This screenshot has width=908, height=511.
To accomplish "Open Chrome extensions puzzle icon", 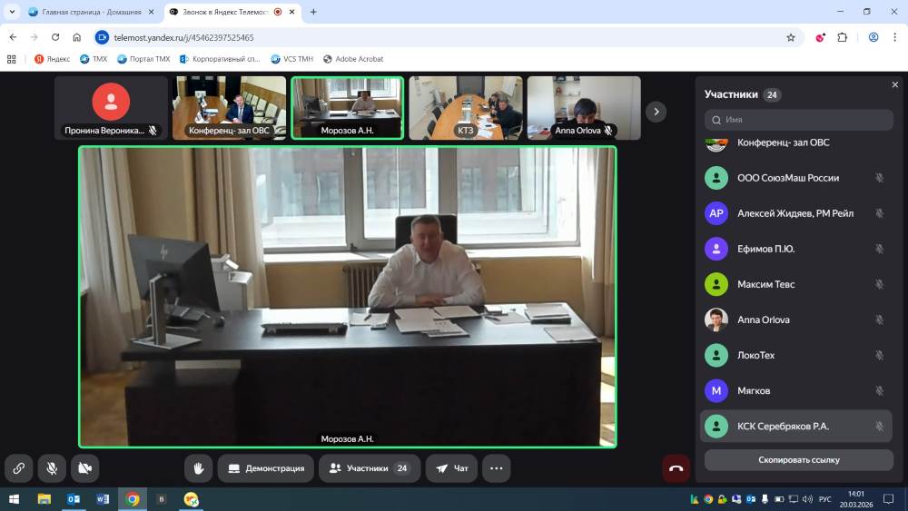I will (842, 37).
